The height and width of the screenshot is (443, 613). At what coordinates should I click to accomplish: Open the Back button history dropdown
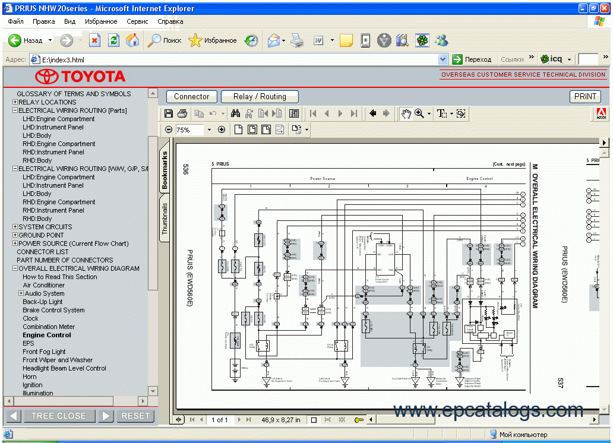[50, 40]
